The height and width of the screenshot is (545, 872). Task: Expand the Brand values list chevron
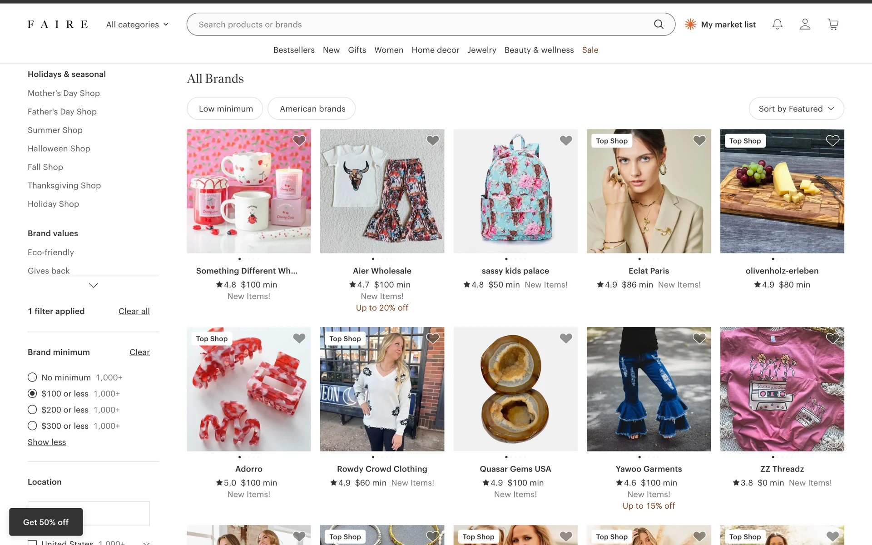[x=93, y=286]
